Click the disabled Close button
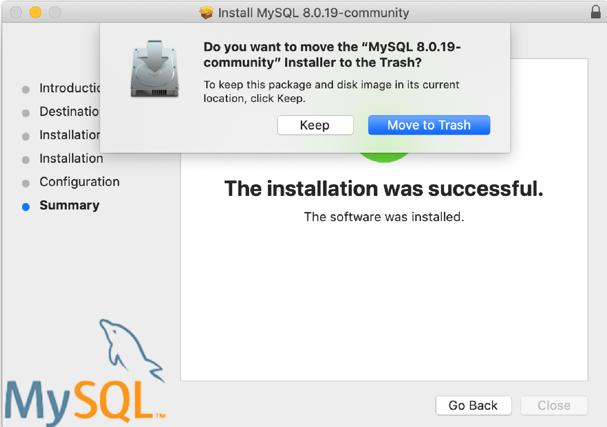 point(554,405)
